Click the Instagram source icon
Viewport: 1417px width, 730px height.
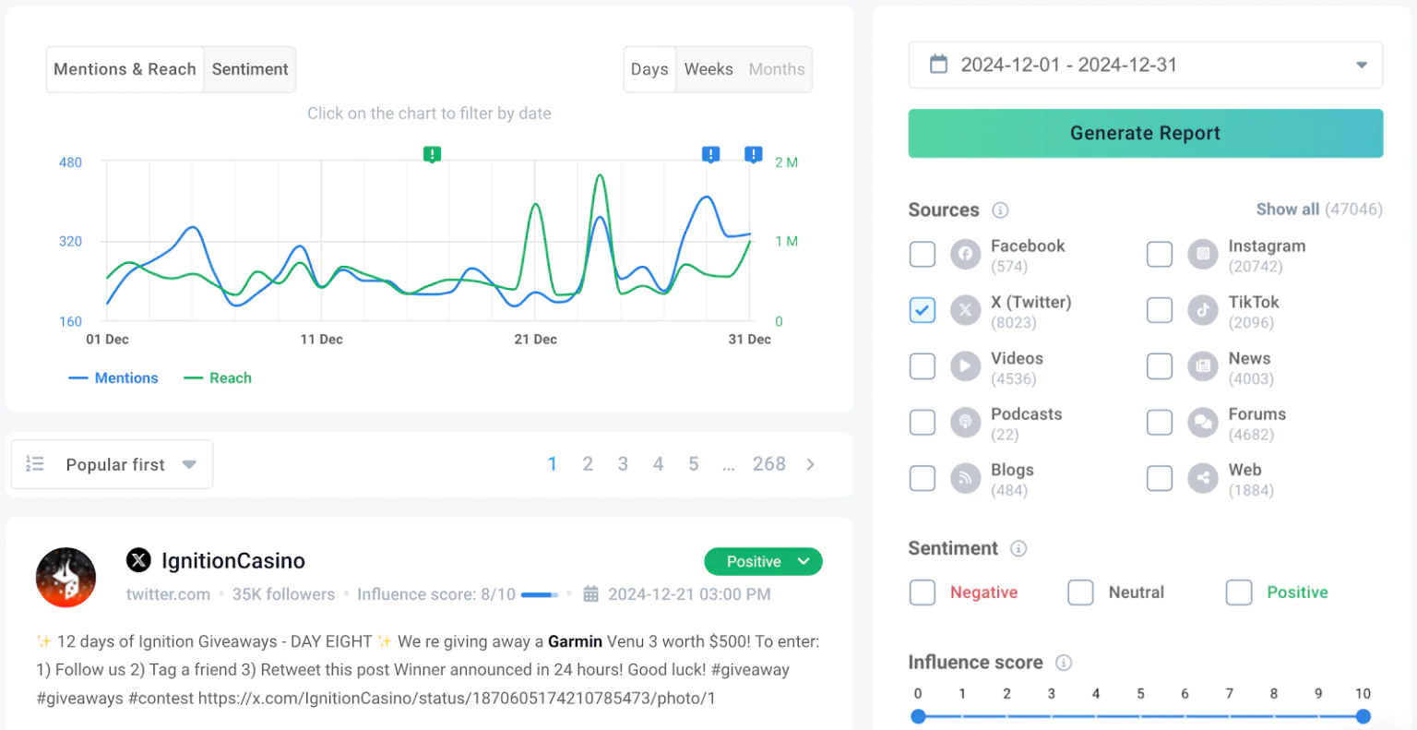[x=1203, y=254]
